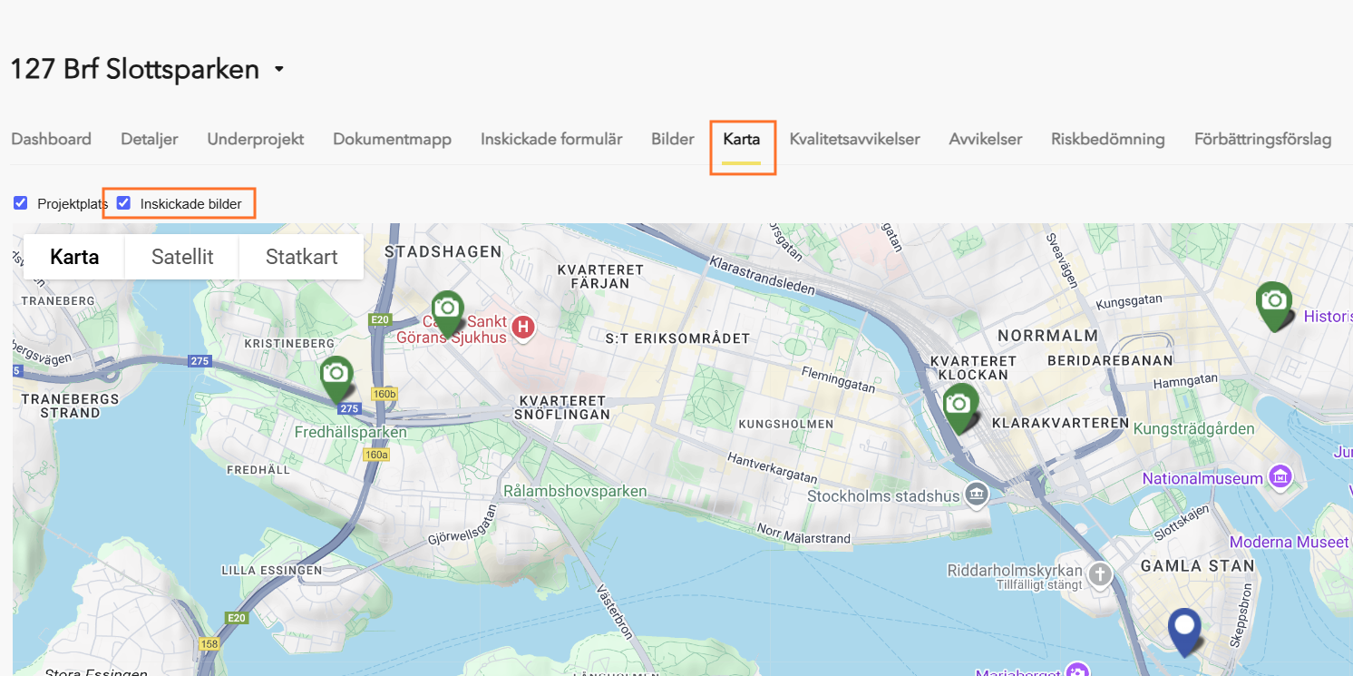The height and width of the screenshot is (676, 1353).
Task: Open the Dokumentmapp tab
Action: pos(392,139)
